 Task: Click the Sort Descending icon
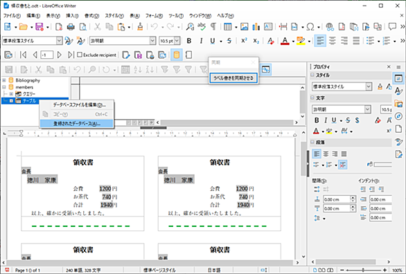[150, 69]
